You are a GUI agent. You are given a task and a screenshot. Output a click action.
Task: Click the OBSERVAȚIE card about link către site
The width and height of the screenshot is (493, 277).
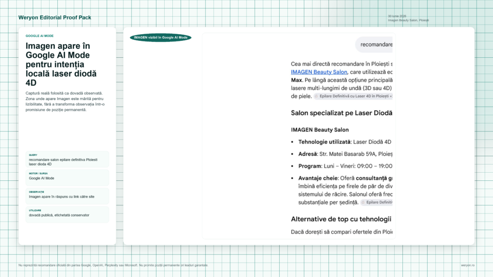click(67, 196)
